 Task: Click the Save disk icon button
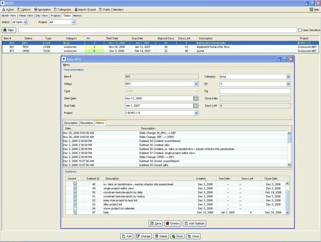tap(155, 223)
